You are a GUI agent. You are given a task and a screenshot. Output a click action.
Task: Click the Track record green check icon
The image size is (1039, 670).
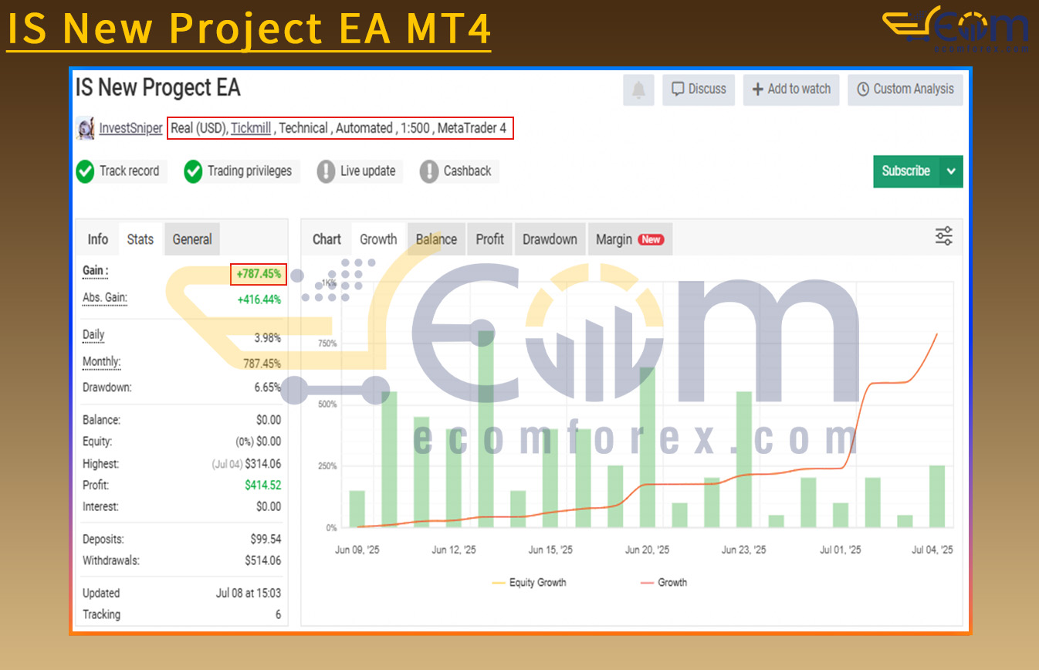[x=85, y=171]
